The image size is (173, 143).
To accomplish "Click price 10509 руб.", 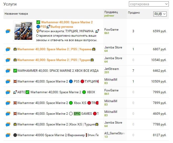I will (x=159, y=81).
